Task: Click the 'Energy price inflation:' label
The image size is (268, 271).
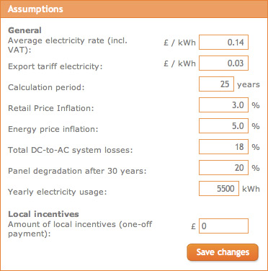Action: click(53, 129)
